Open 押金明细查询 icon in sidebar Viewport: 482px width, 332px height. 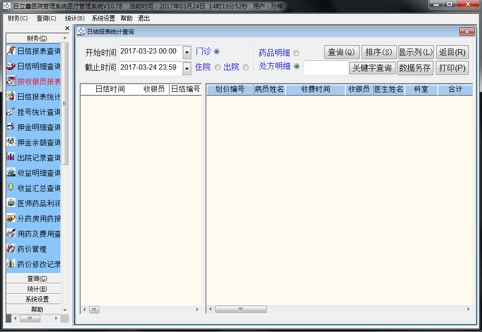click(x=11, y=127)
